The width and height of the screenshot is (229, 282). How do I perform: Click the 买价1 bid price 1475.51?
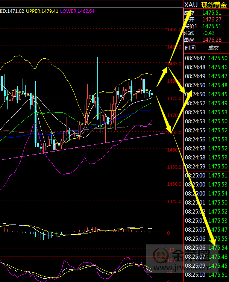212,26
